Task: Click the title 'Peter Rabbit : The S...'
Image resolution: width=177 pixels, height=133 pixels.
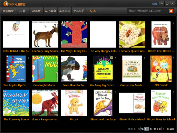Action: (x=16, y=51)
